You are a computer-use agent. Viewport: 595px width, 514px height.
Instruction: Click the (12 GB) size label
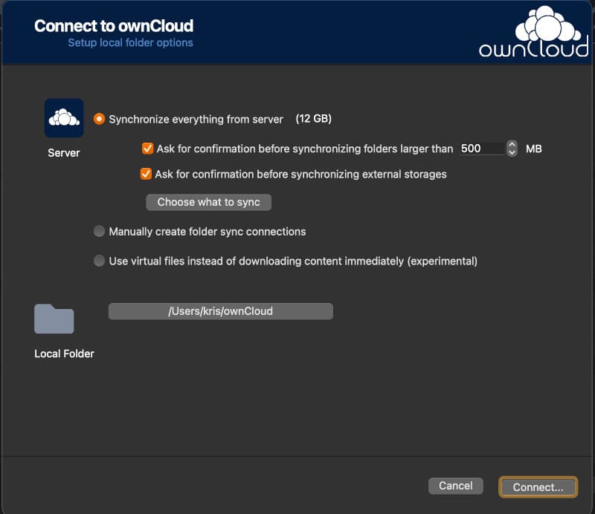tap(313, 119)
